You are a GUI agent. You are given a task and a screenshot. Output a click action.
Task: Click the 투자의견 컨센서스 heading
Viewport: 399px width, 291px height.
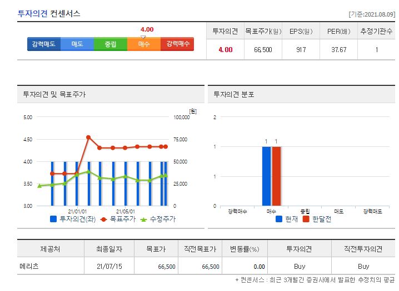click(x=49, y=13)
